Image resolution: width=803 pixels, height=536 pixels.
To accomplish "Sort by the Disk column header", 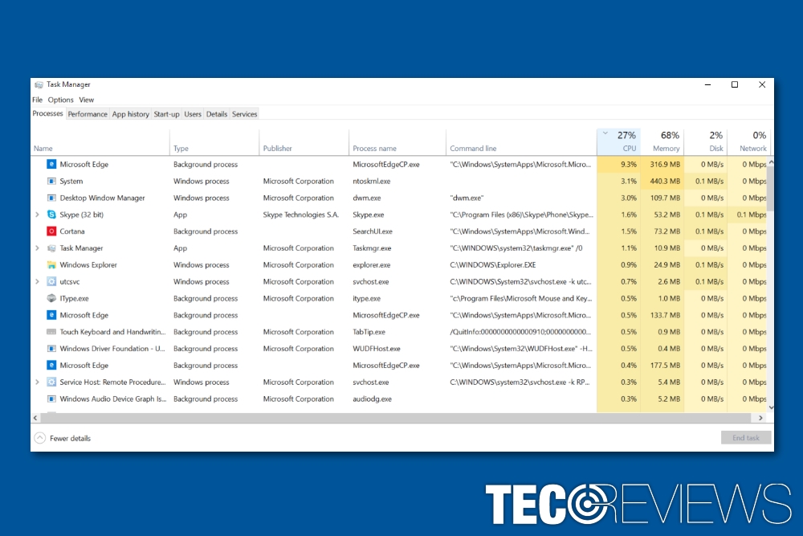I will [x=706, y=142].
